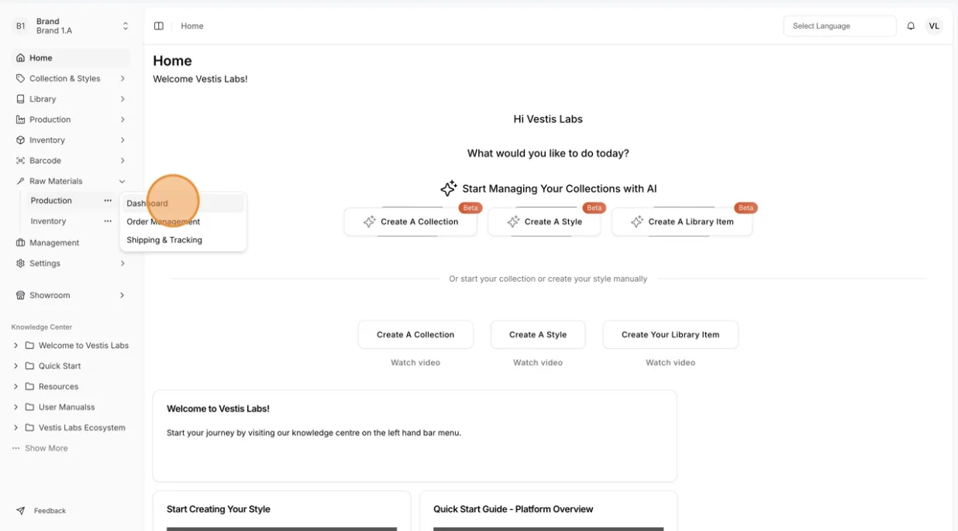Select Dashboard from the flyout menu
Screen dimensions: 958x531
pyautogui.click(x=183, y=204)
